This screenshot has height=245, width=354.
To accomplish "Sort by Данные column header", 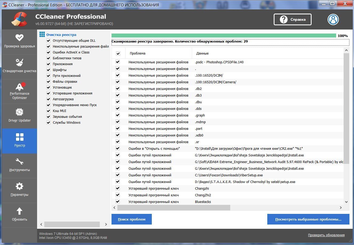I will [268, 53].
